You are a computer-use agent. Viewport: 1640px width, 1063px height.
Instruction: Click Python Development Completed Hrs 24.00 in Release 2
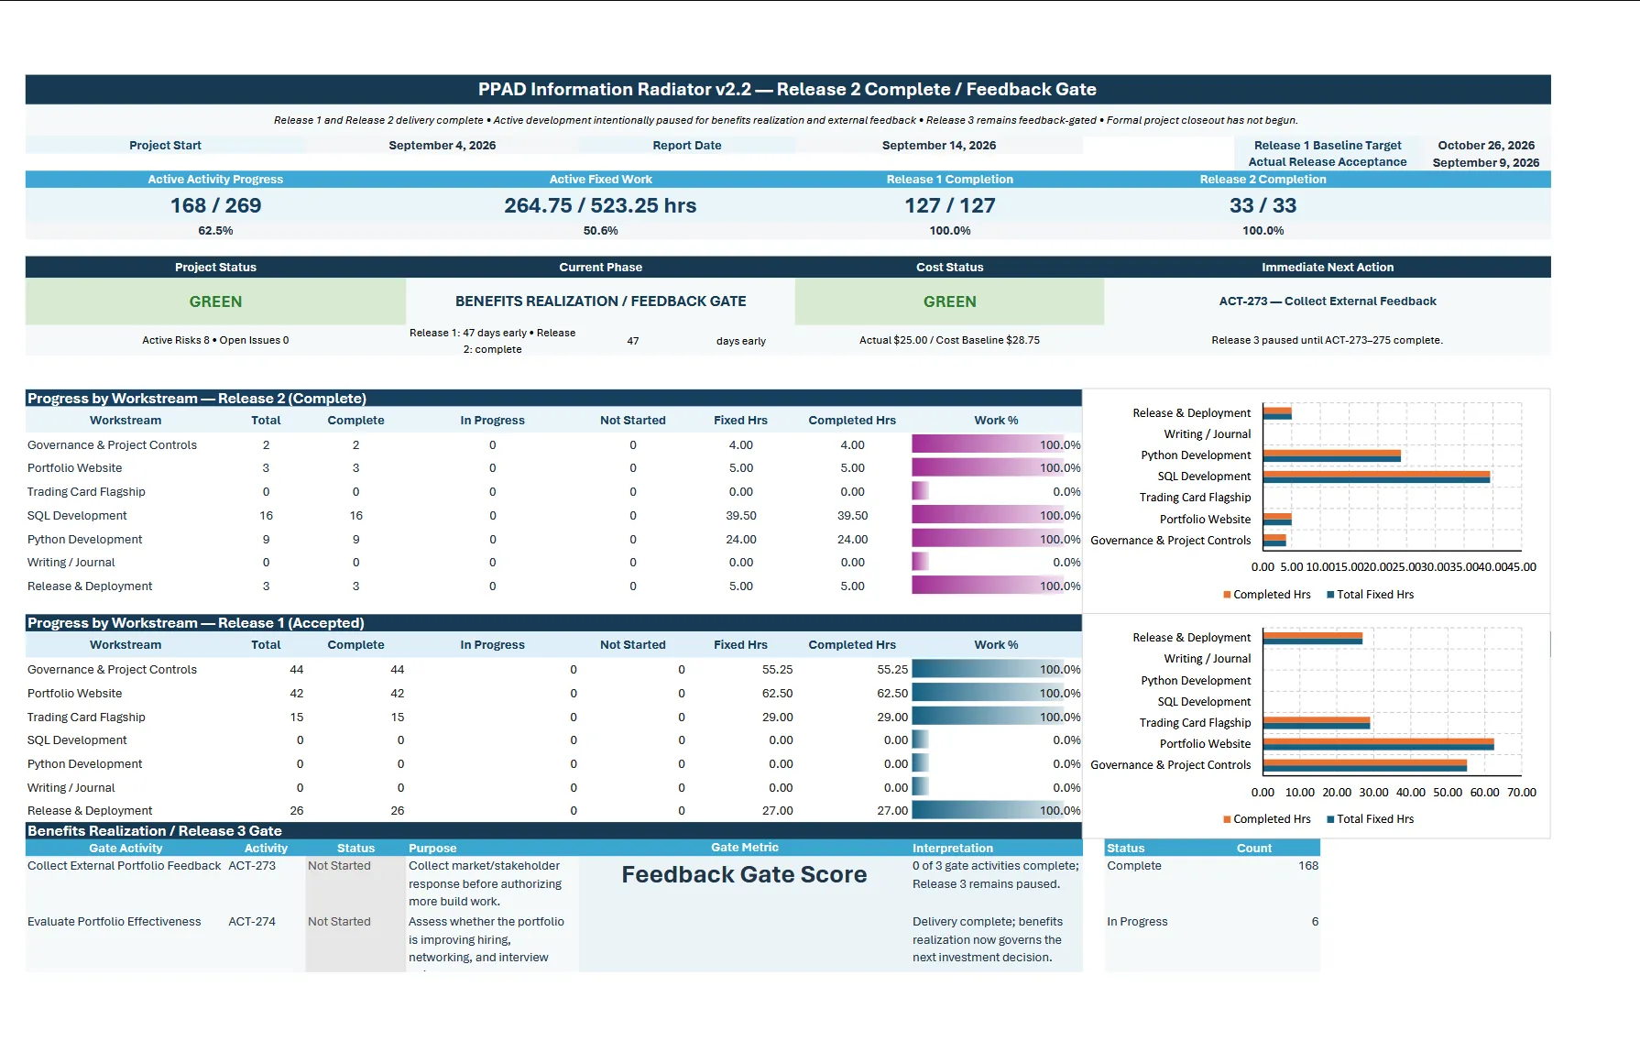point(852,540)
